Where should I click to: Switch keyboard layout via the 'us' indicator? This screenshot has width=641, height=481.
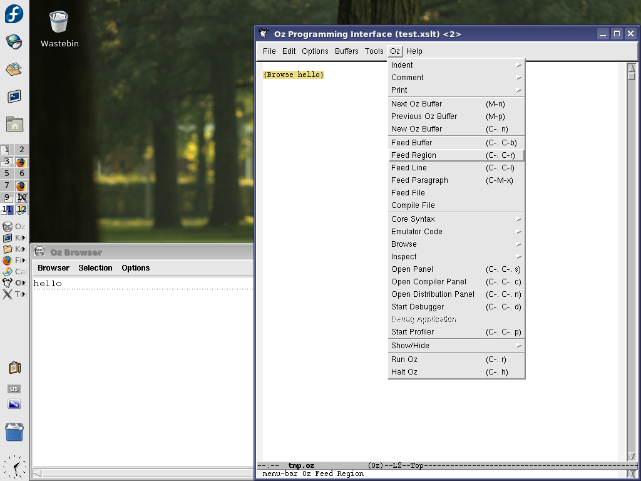click(x=14, y=389)
